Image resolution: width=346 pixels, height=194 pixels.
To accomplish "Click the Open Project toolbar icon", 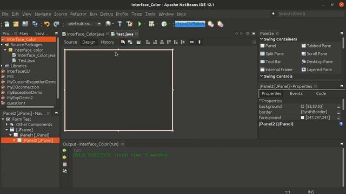I will pos(25,24).
